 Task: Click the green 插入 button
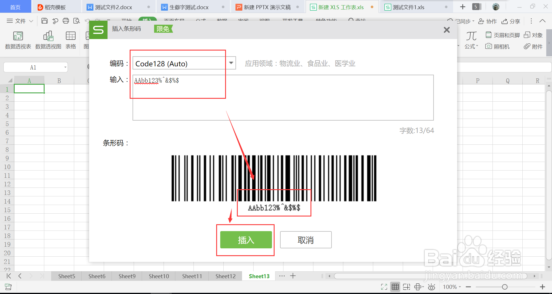[246, 240]
